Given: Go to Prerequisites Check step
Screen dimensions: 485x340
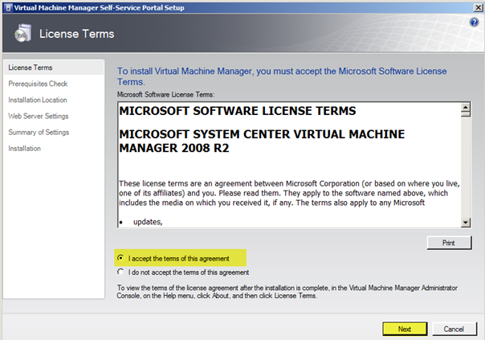Looking at the screenshot, I should [x=38, y=84].
